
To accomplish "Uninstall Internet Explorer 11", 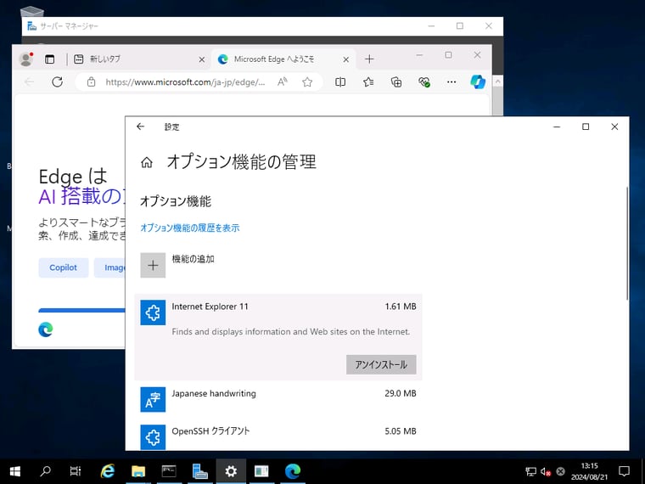I will (x=381, y=364).
